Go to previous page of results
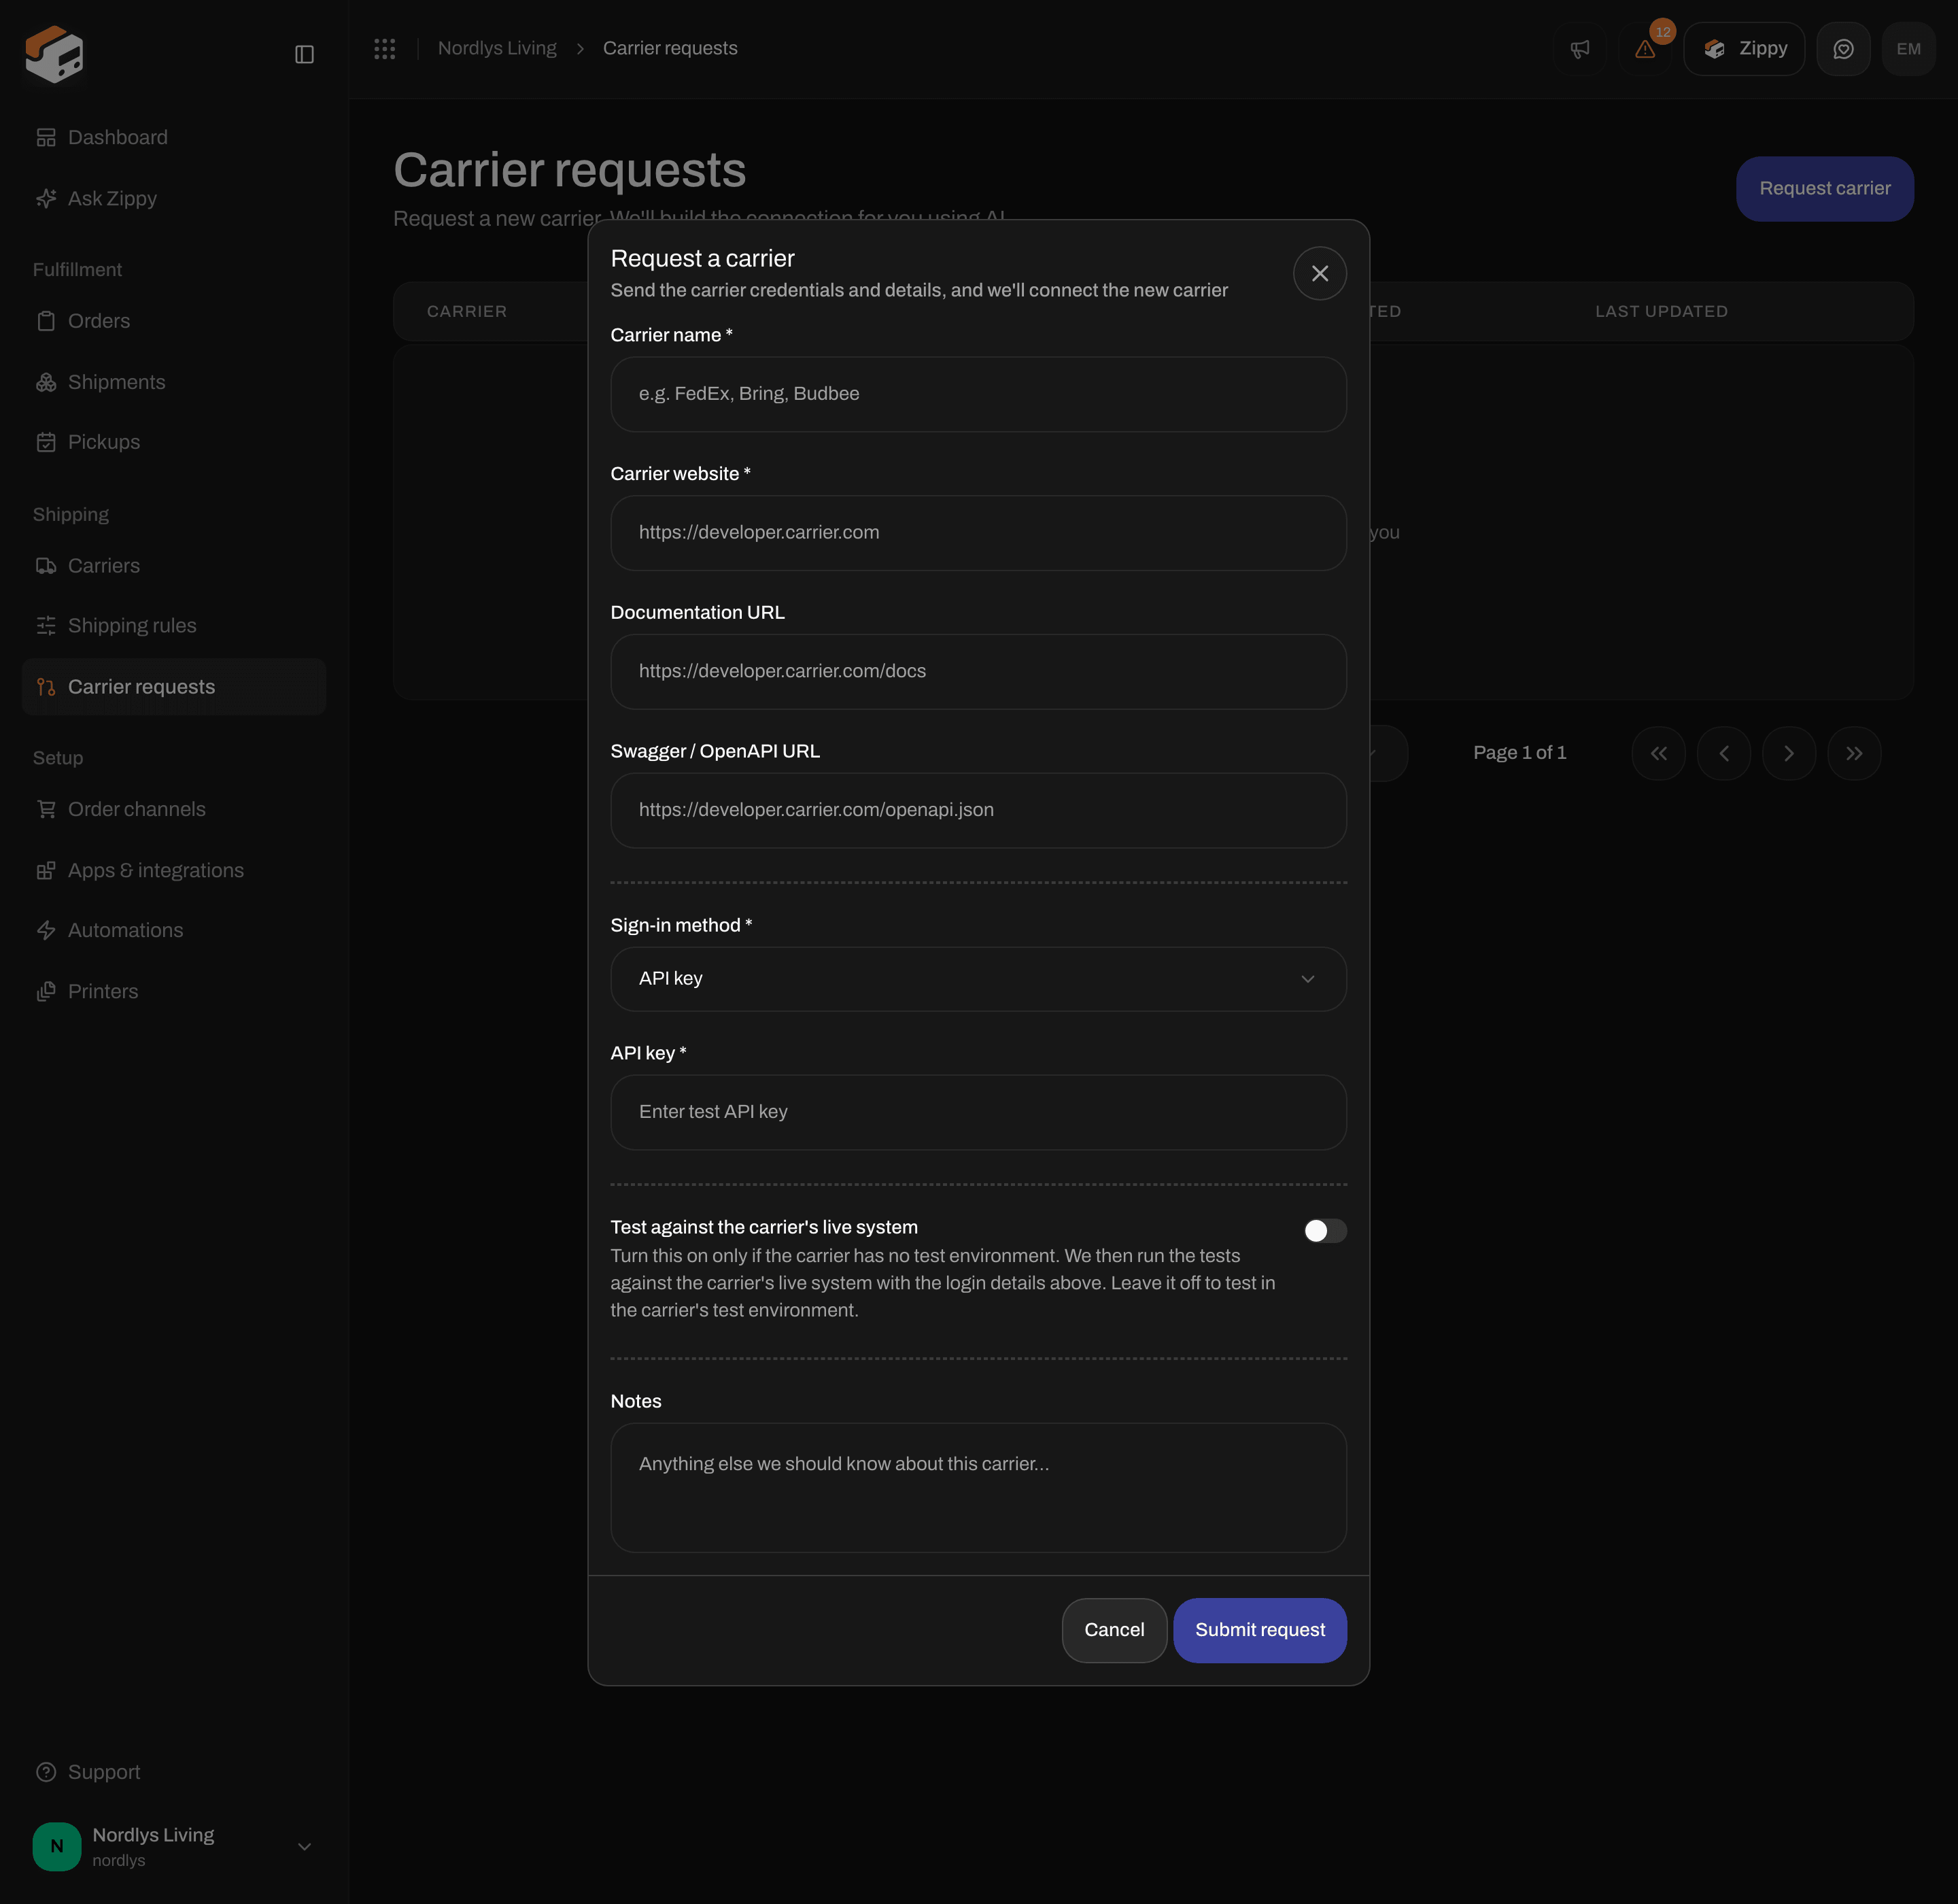 tap(1723, 753)
